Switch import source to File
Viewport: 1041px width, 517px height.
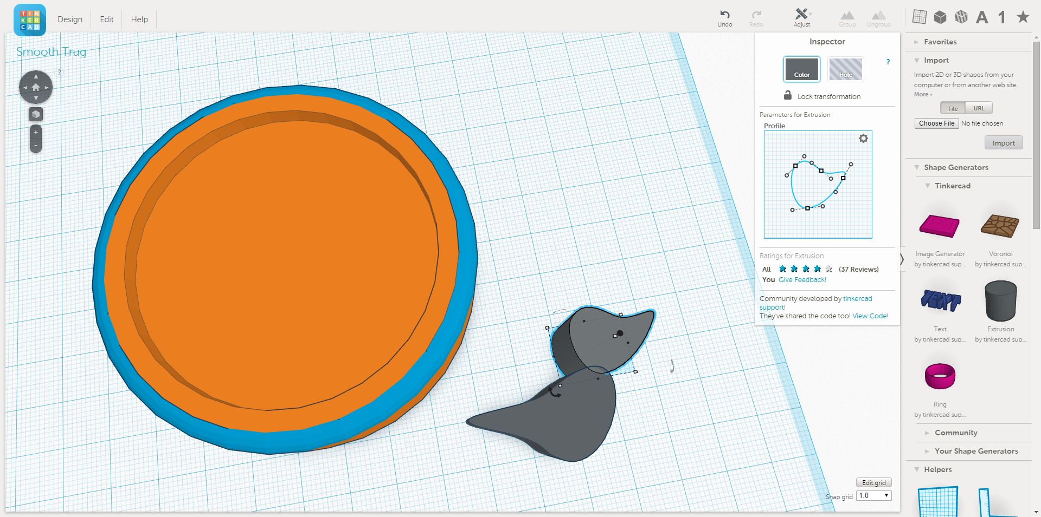click(x=953, y=108)
